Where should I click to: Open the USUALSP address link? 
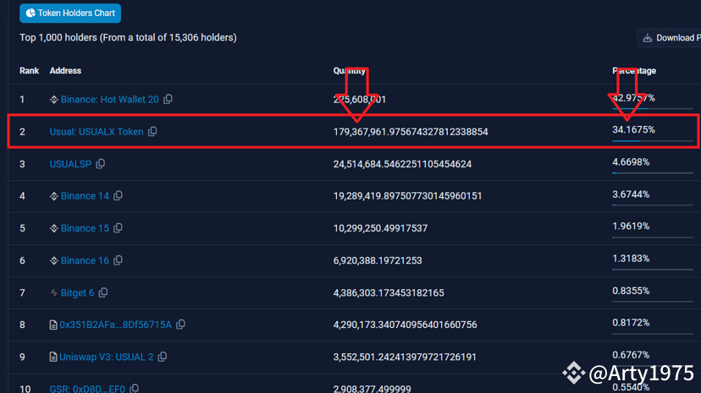coord(70,164)
